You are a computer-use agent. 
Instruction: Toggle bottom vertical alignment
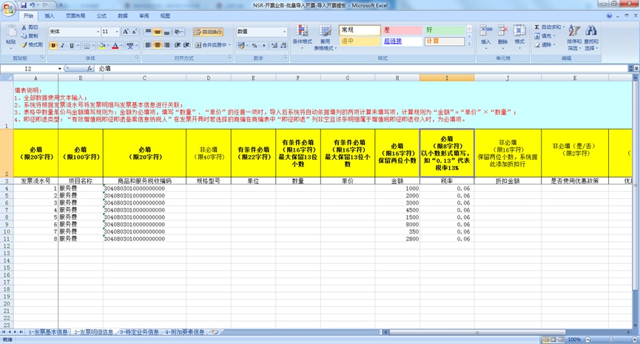[166, 31]
